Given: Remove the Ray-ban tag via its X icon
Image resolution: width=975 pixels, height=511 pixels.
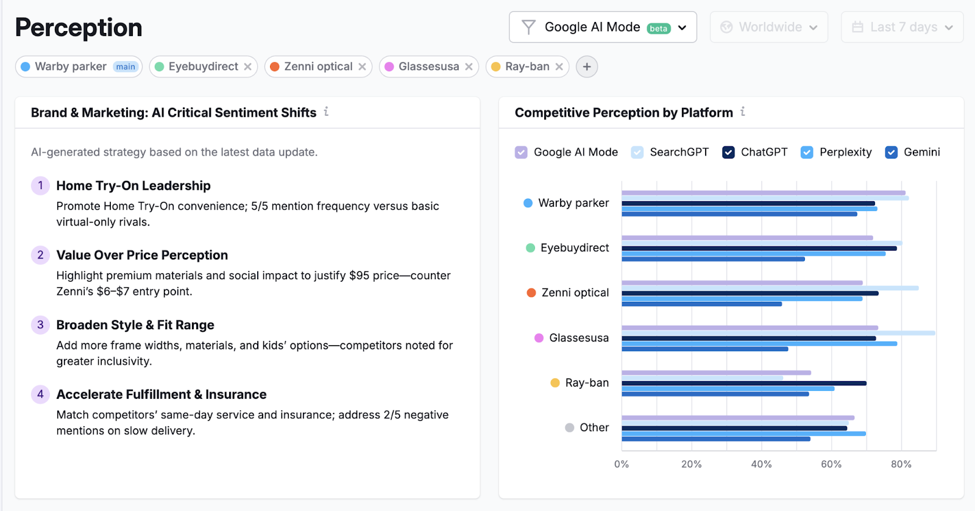Looking at the screenshot, I should tap(559, 66).
